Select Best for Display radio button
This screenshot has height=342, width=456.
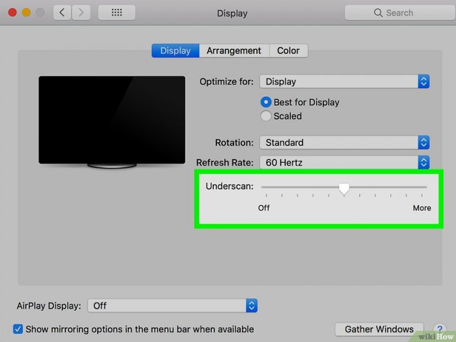266,102
